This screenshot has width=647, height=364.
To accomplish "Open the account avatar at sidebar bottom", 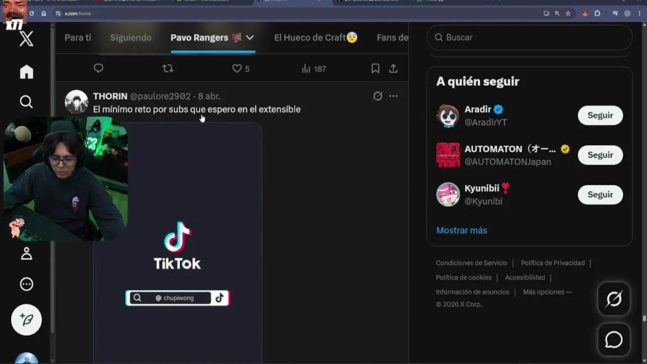I will coord(26,358).
